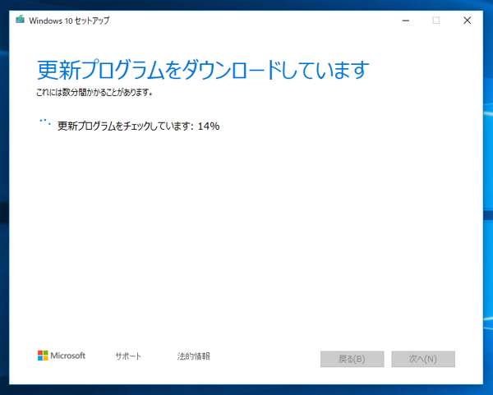Open the 法的情報 link

[x=193, y=356]
